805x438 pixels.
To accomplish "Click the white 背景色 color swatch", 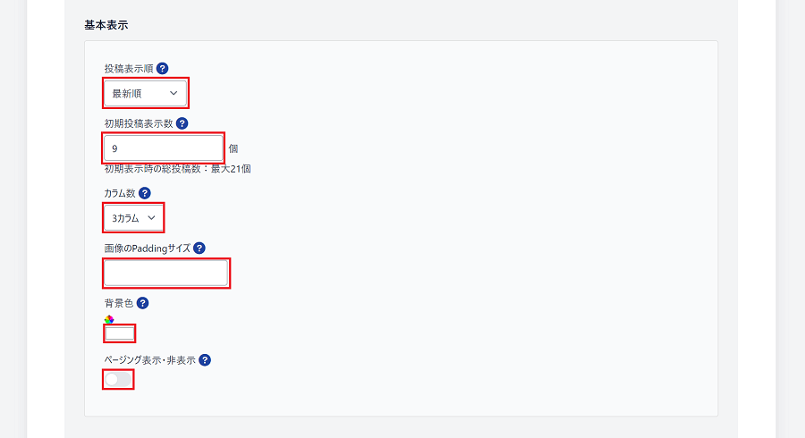I will point(120,333).
